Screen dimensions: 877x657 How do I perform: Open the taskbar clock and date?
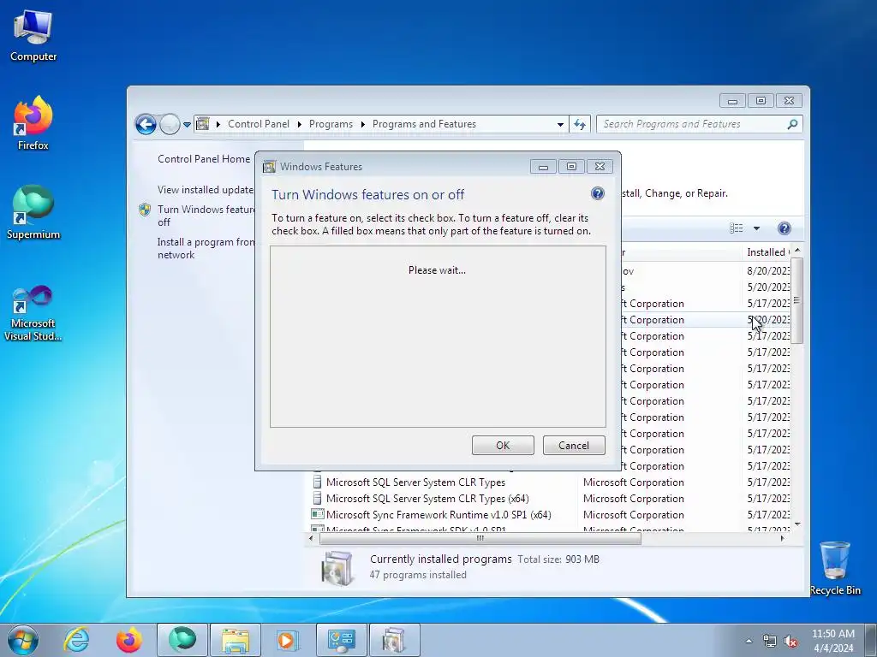(832, 641)
